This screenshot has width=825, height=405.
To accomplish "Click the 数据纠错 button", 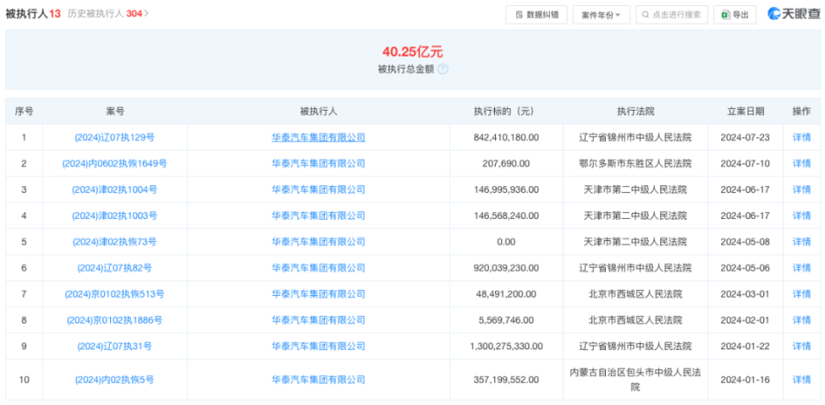I will [536, 15].
